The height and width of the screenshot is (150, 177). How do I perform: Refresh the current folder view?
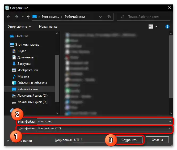click(x=109, y=17)
